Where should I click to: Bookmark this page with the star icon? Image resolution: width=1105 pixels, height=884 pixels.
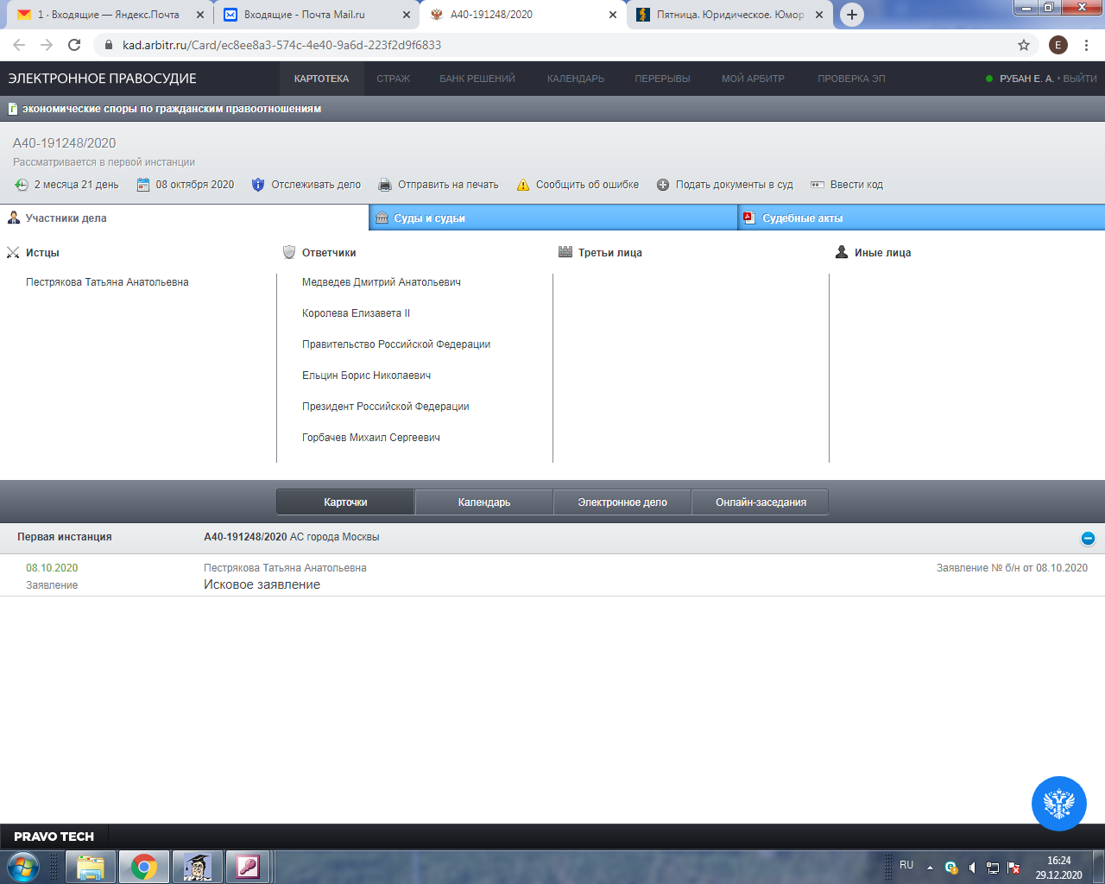click(x=1024, y=45)
